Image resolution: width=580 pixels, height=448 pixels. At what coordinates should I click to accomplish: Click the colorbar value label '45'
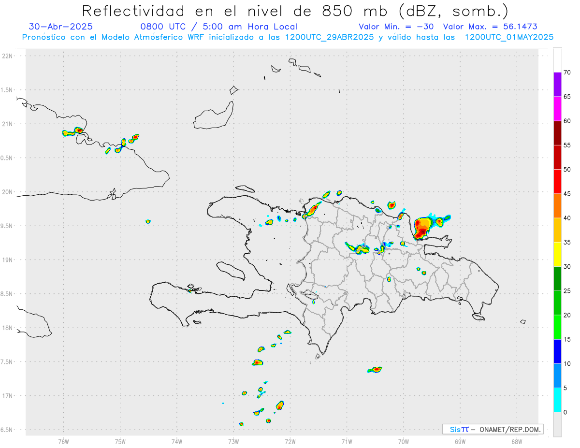tap(567, 194)
